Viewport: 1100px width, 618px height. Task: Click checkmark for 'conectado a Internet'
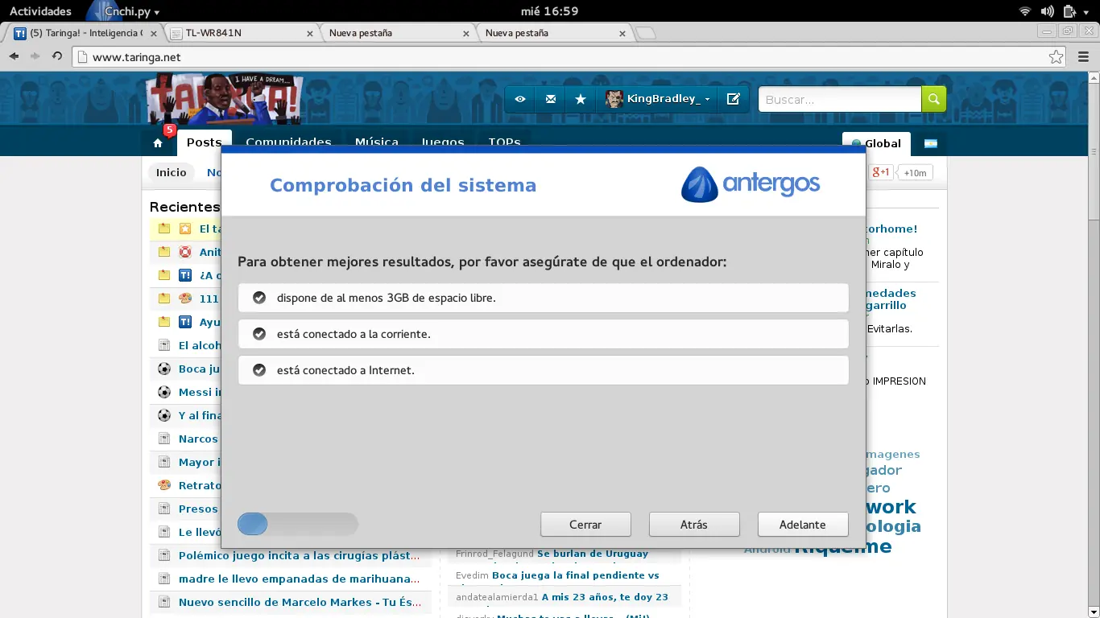click(x=259, y=370)
